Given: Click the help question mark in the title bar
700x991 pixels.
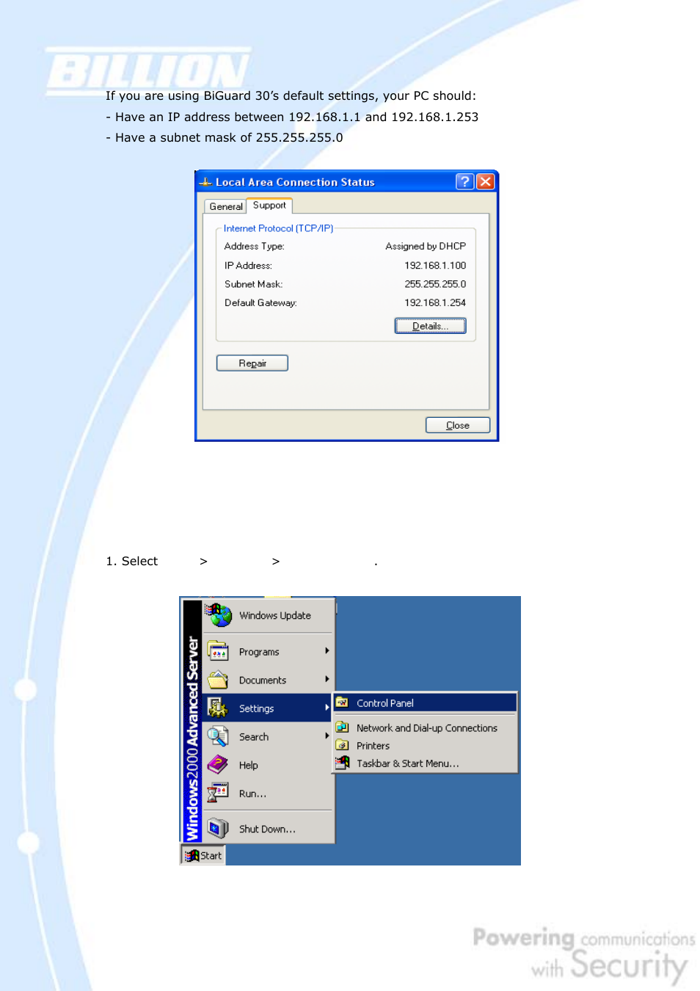Looking at the screenshot, I should (464, 181).
